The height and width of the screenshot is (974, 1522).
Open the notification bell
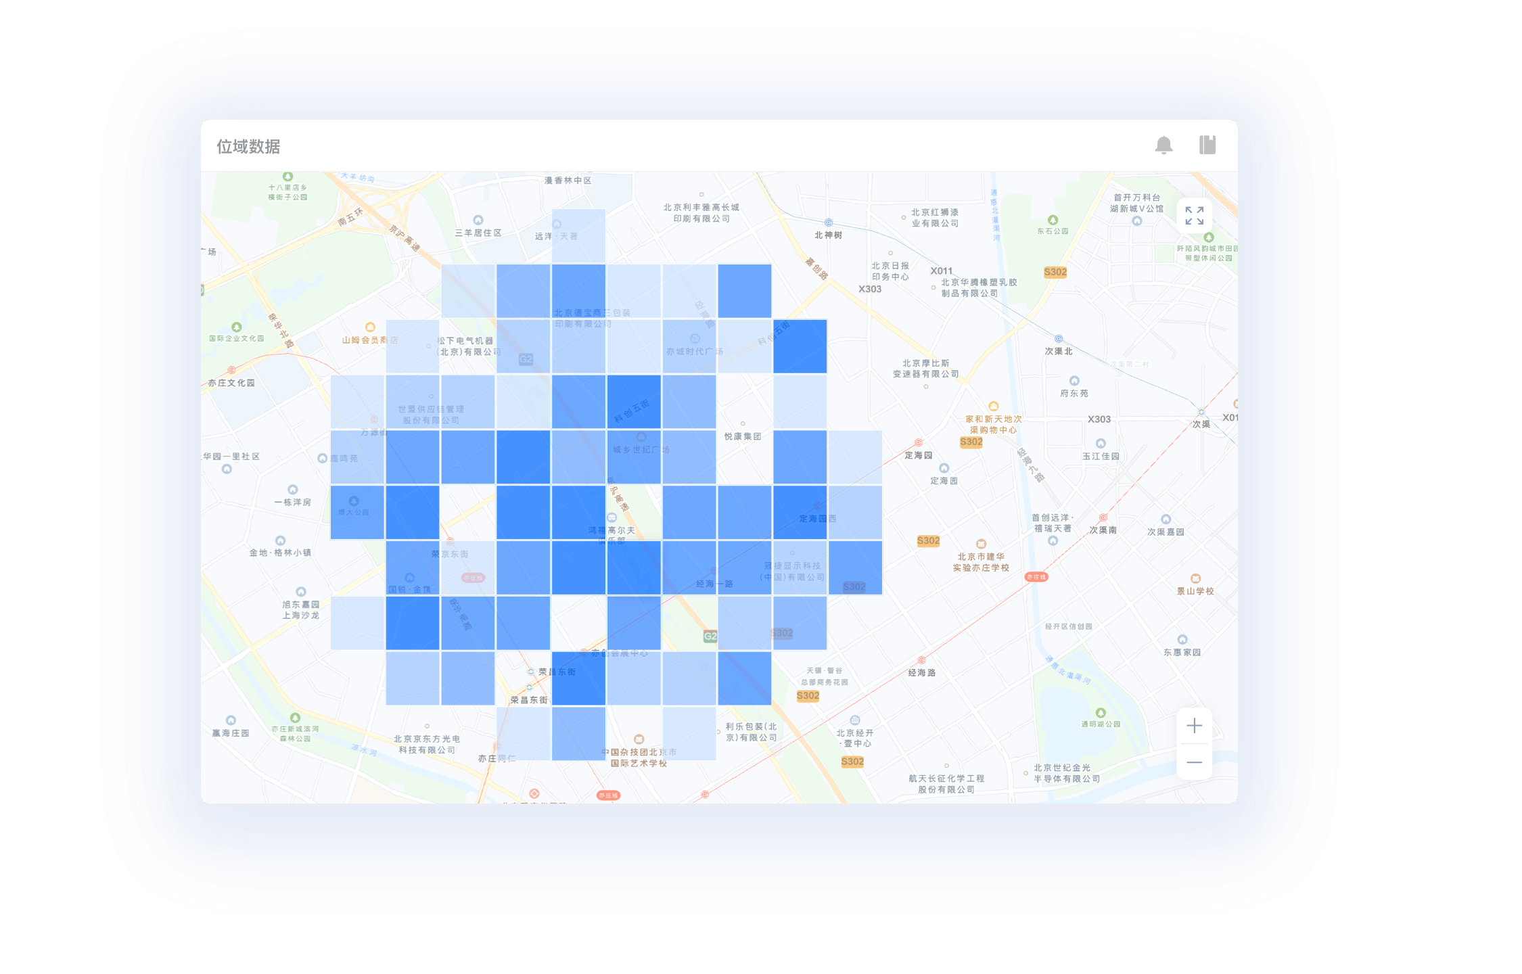click(1163, 145)
